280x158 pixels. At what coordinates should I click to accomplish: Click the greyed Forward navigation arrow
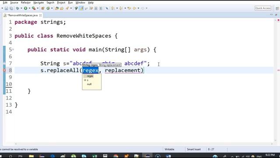143,8
